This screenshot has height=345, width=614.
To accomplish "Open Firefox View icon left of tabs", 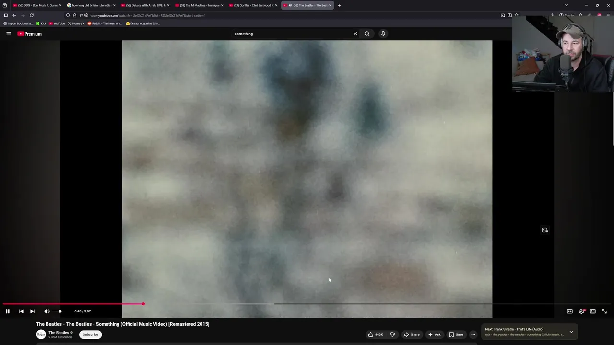I will pos(5,5).
